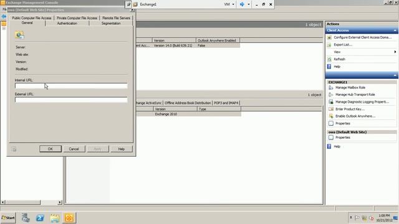Click the Help button in dialog
The height and width of the screenshot is (224, 399).
pyautogui.click(x=122, y=149)
